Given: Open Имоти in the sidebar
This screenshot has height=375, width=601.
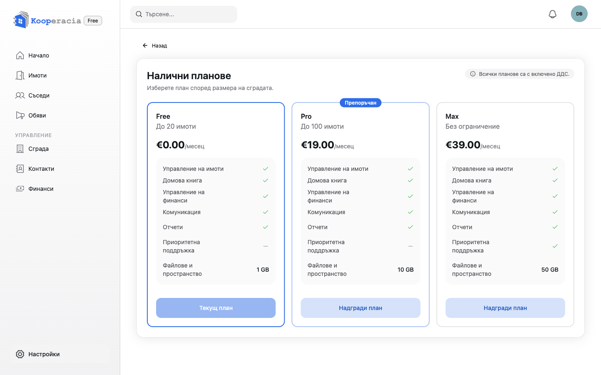Looking at the screenshot, I should (x=60, y=75).
